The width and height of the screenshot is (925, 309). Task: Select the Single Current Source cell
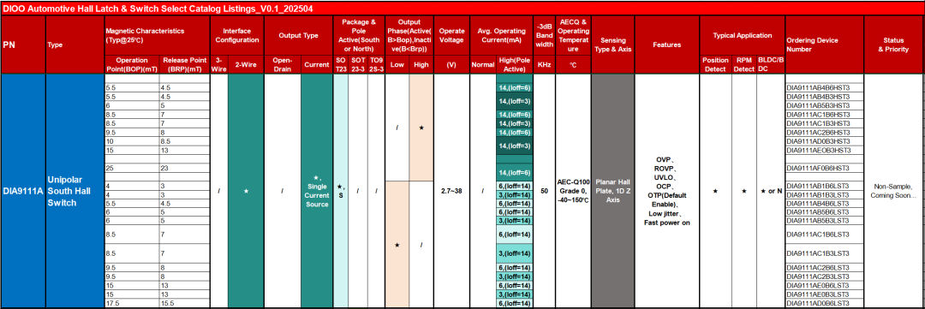317,191
